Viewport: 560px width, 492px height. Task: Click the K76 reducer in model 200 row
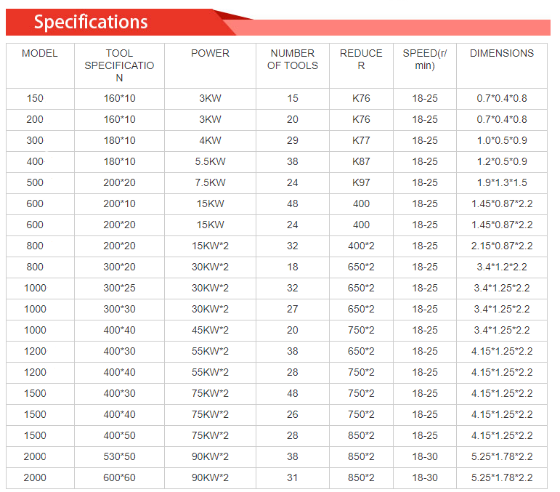tap(361, 119)
